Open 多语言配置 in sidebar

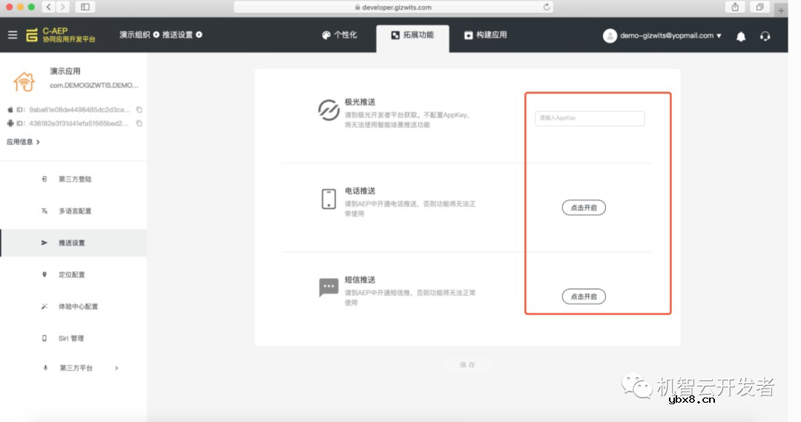73,211
